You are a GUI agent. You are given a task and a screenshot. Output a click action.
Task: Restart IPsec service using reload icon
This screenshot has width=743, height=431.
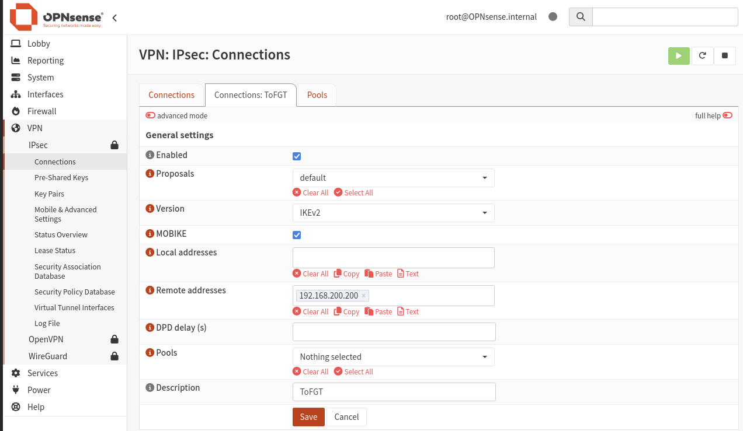[x=702, y=56]
